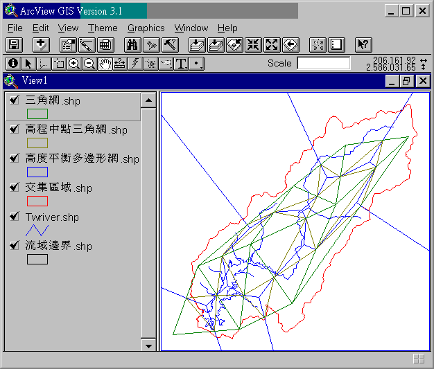Select the Zoom In magnifier tool
The width and height of the screenshot is (434, 369).
[74, 64]
